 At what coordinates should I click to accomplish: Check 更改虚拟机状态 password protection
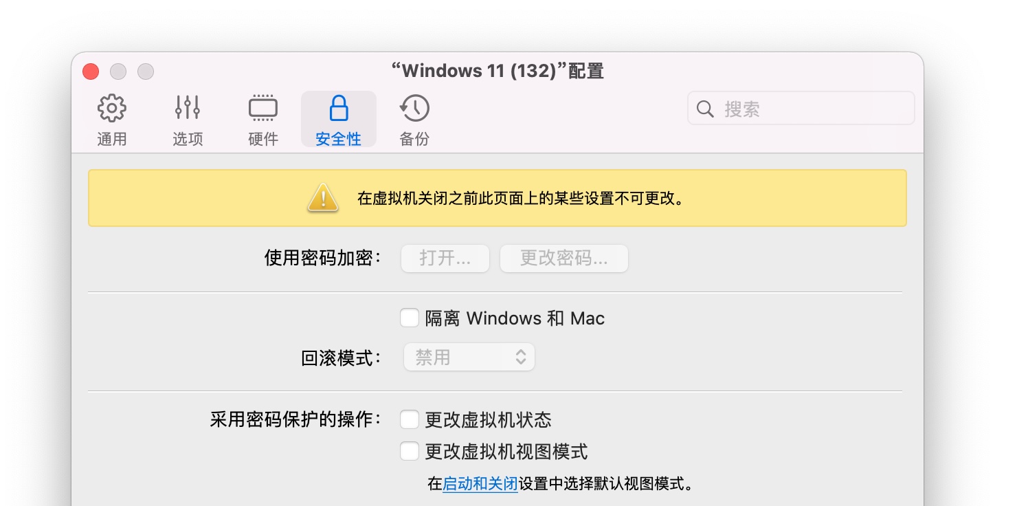[410, 419]
